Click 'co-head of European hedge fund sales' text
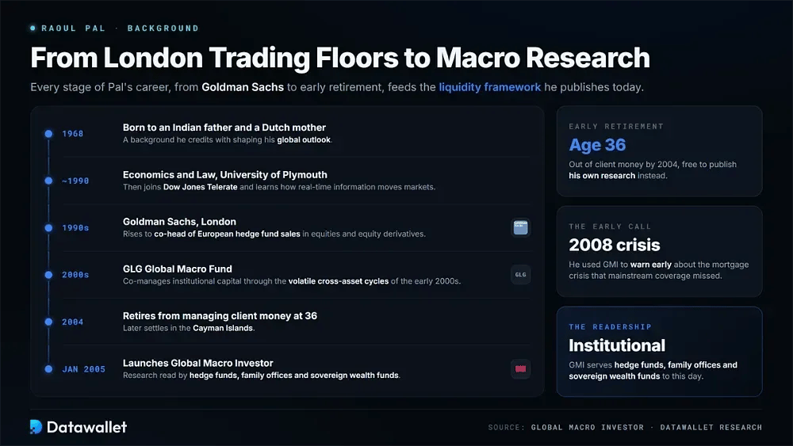The image size is (793, 446). coord(227,234)
